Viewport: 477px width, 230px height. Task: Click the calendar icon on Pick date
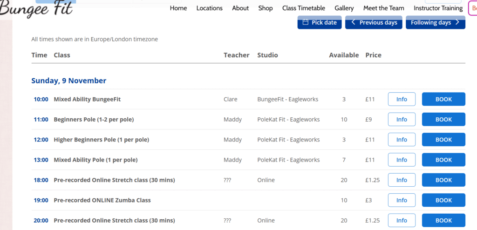click(306, 22)
